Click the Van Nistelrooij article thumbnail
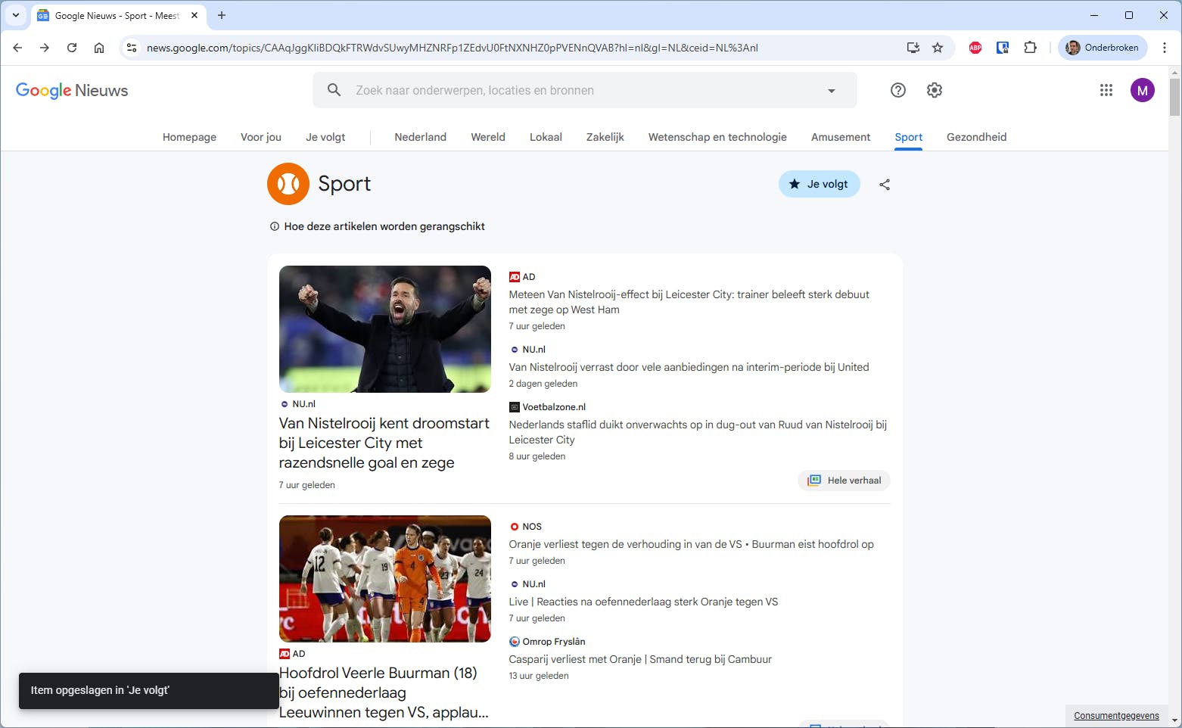The width and height of the screenshot is (1182, 728). (x=384, y=329)
